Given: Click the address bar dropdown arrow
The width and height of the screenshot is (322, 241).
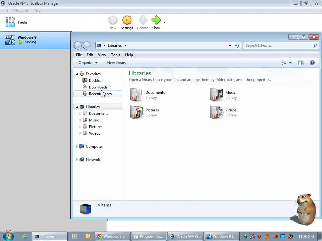Looking at the screenshot, I should tap(230, 46).
